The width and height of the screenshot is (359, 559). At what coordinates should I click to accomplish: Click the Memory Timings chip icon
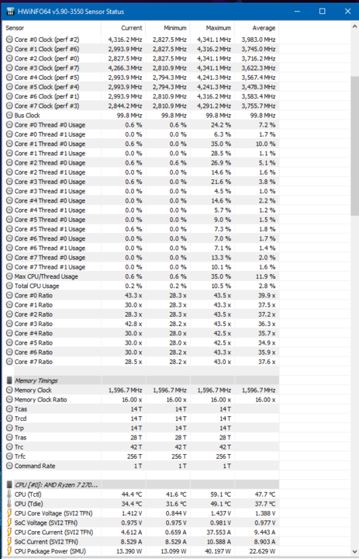[x=9, y=380]
